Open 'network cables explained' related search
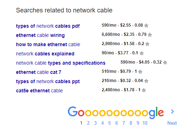Screen dimensions: 185x130 [45, 54]
